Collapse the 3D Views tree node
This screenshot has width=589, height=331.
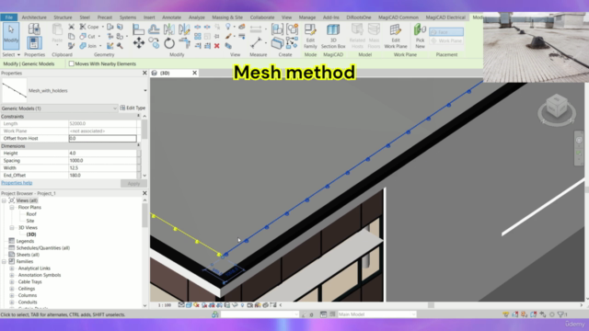tap(12, 228)
